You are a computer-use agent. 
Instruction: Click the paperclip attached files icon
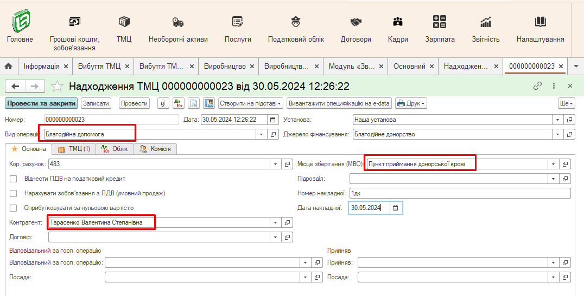(163, 103)
